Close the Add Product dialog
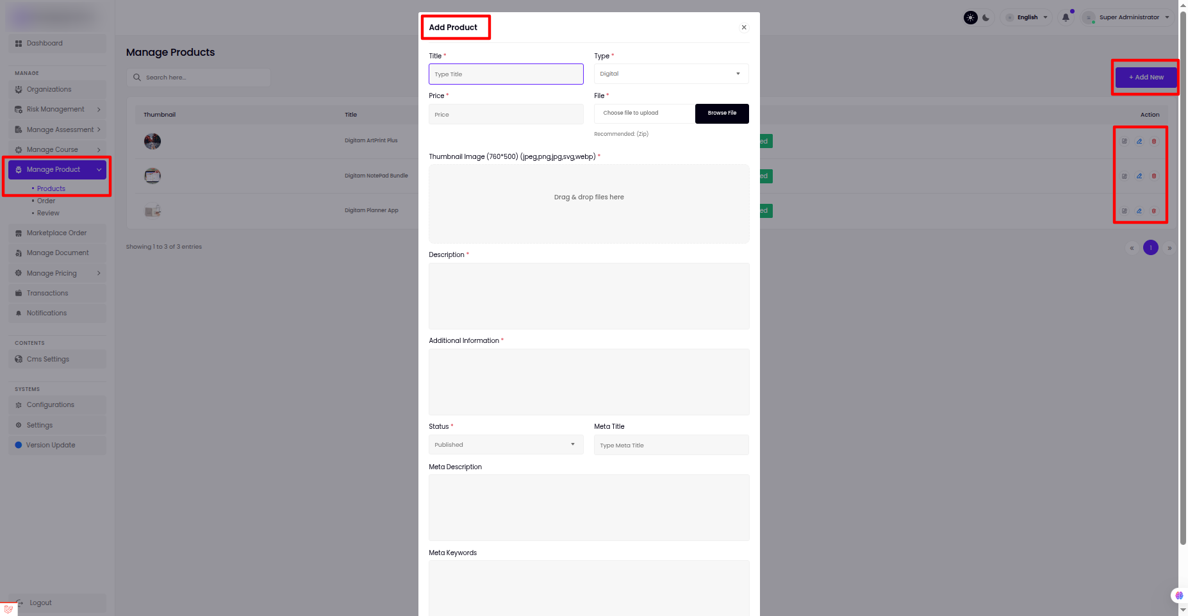1188x616 pixels. (744, 28)
